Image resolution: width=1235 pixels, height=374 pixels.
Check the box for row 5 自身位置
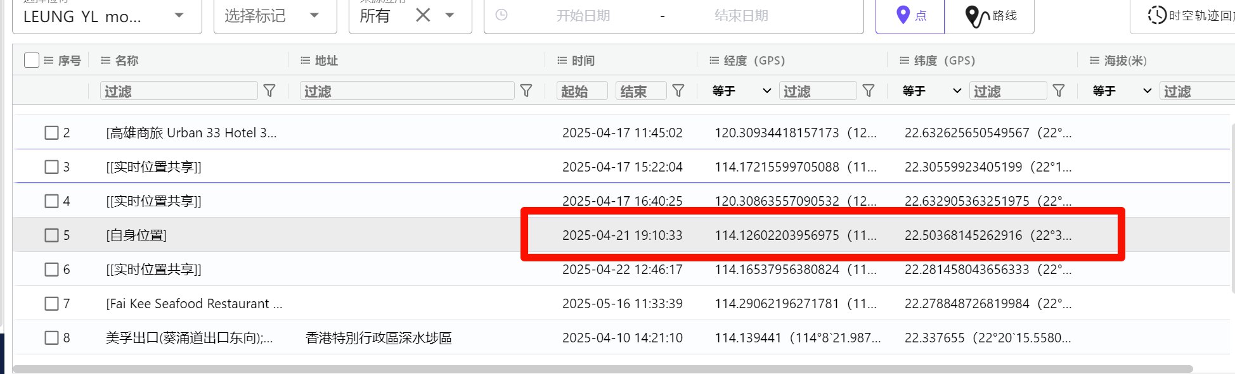click(52, 235)
